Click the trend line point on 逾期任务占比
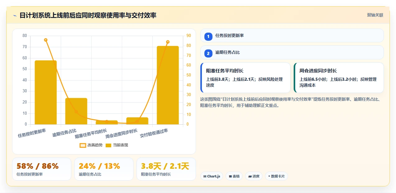 pos(76,112)
